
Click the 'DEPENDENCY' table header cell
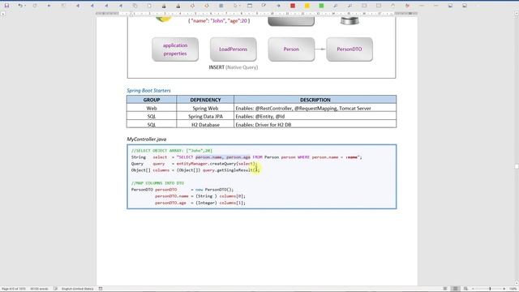pos(205,100)
